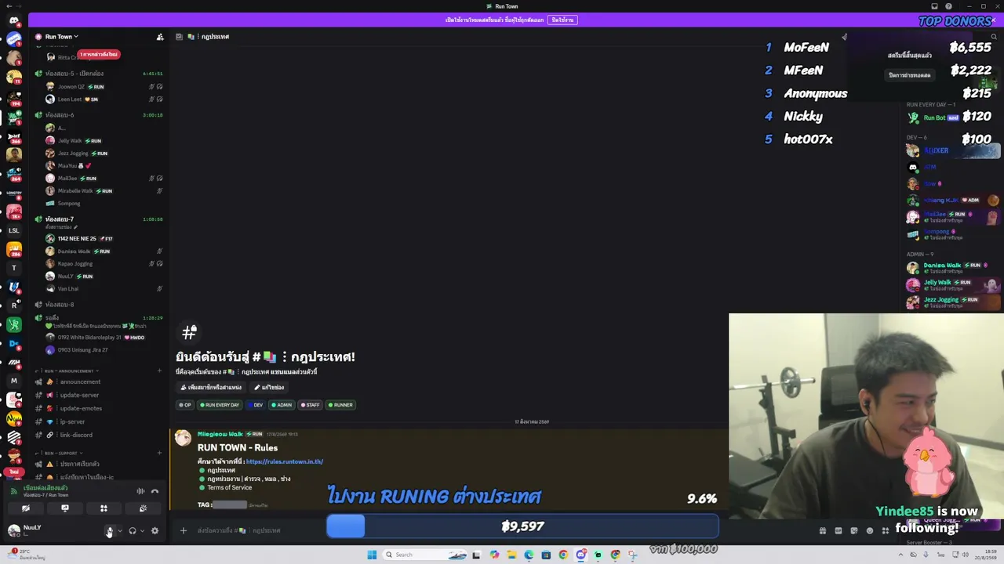Click the purple banner button at top
The height and width of the screenshot is (564, 1004).
(562, 20)
